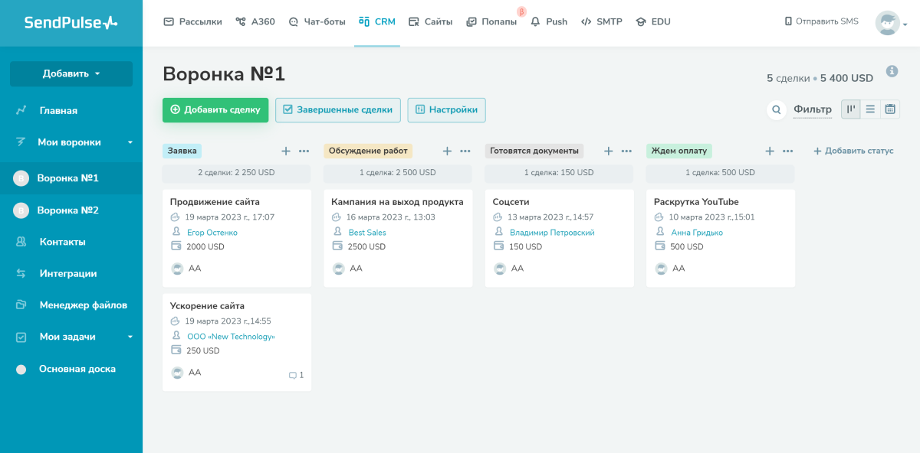The width and height of the screenshot is (920, 453).
Task: Click the comment icon on Ускорение сайта card
Action: coord(294,375)
